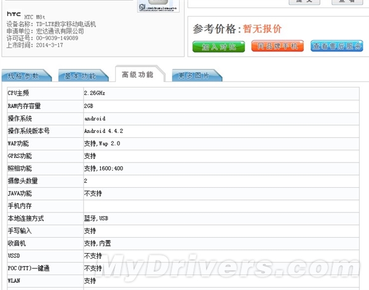
Task: Open the 基本功能 tab
Action: click(x=81, y=76)
